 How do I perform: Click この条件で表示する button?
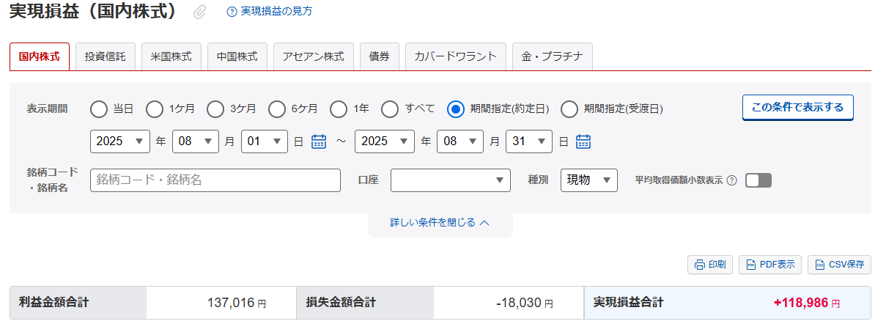797,107
